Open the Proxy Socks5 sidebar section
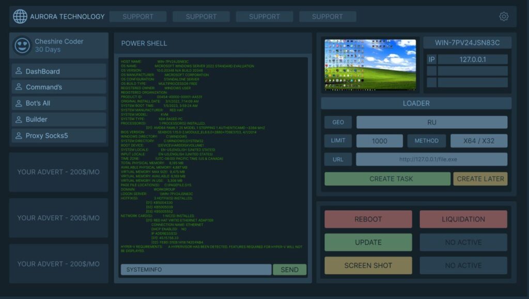 click(59, 136)
